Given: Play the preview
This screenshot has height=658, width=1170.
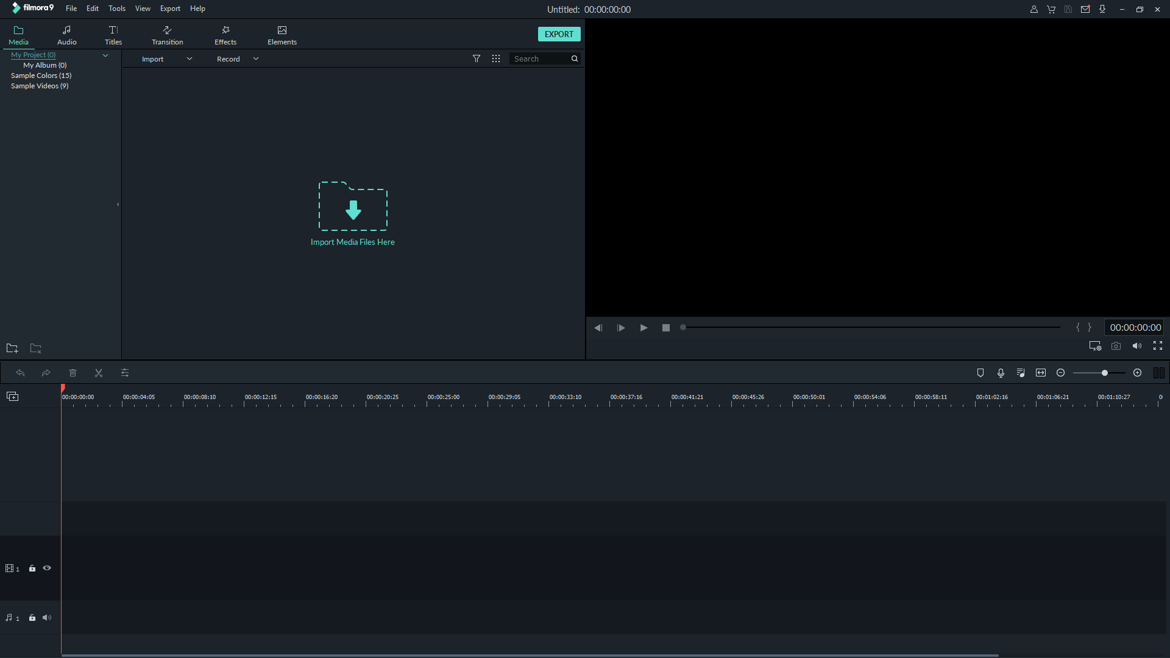Looking at the screenshot, I should tap(643, 328).
